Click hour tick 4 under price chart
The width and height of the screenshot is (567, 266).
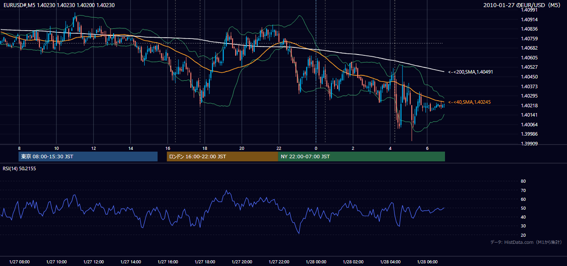(390, 148)
